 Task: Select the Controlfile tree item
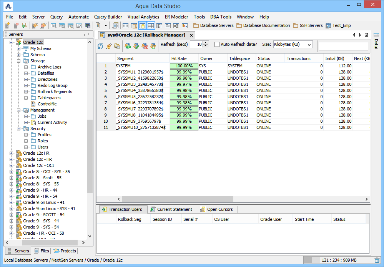click(47, 104)
